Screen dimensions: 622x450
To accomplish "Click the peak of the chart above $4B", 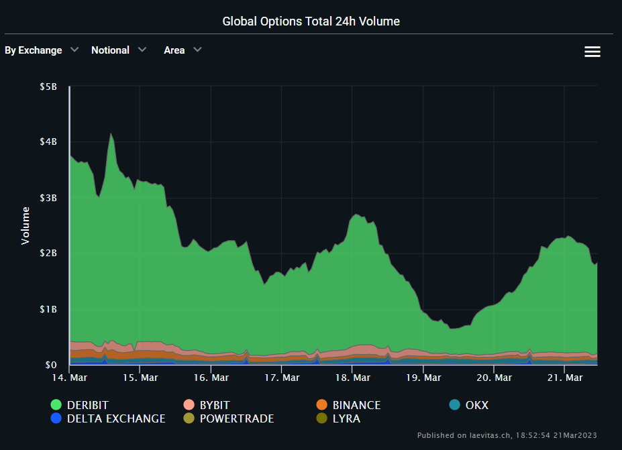I will (x=111, y=133).
